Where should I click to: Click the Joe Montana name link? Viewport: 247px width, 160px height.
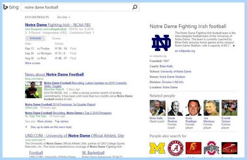(x=209, y=120)
